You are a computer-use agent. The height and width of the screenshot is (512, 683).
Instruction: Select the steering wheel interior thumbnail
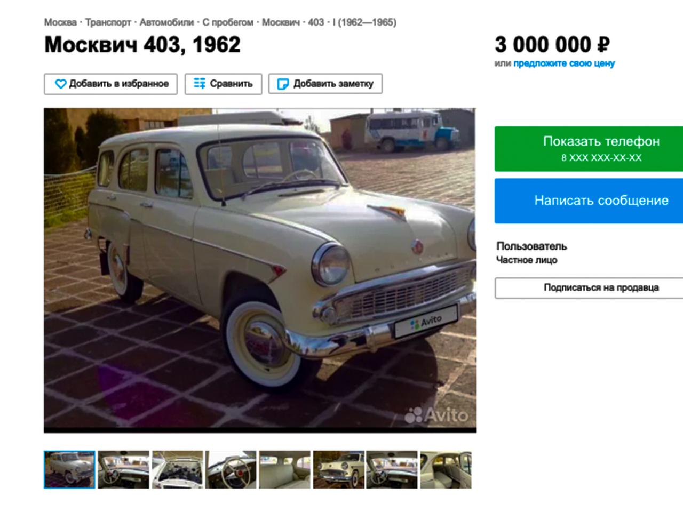[231, 469]
